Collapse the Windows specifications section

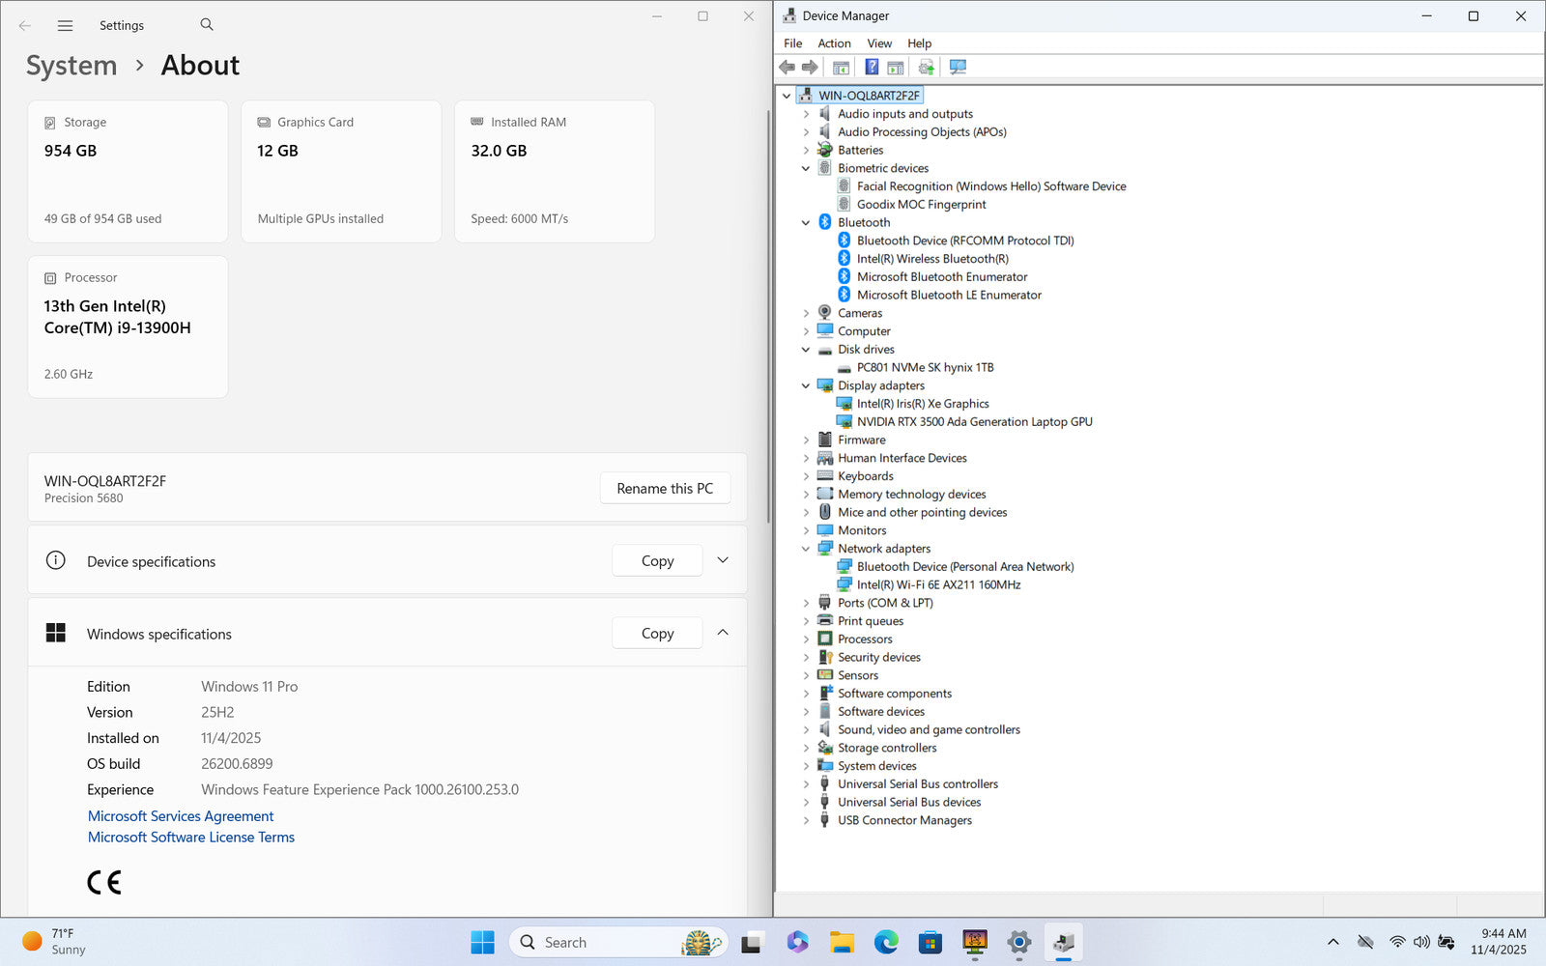(723, 633)
